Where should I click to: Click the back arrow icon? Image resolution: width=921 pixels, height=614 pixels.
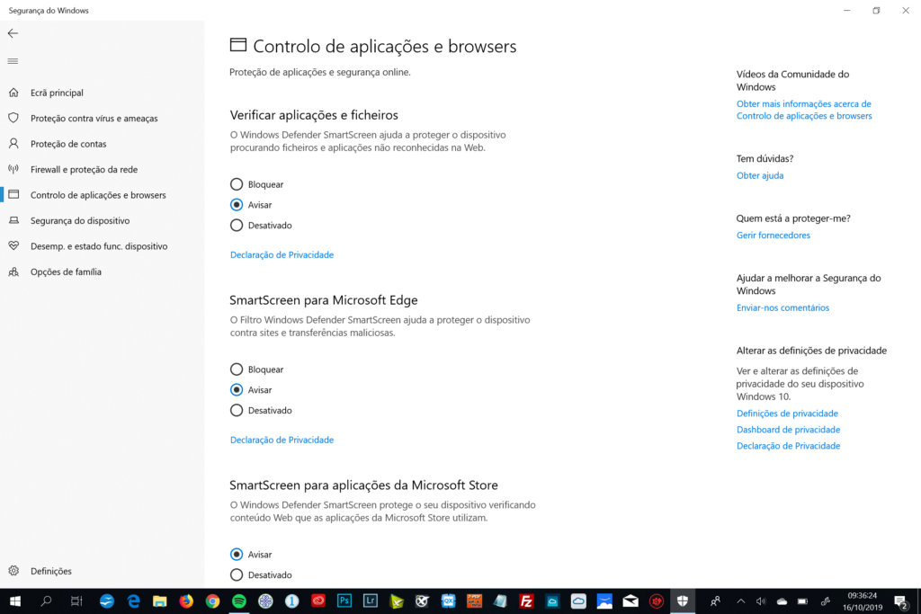(x=13, y=33)
